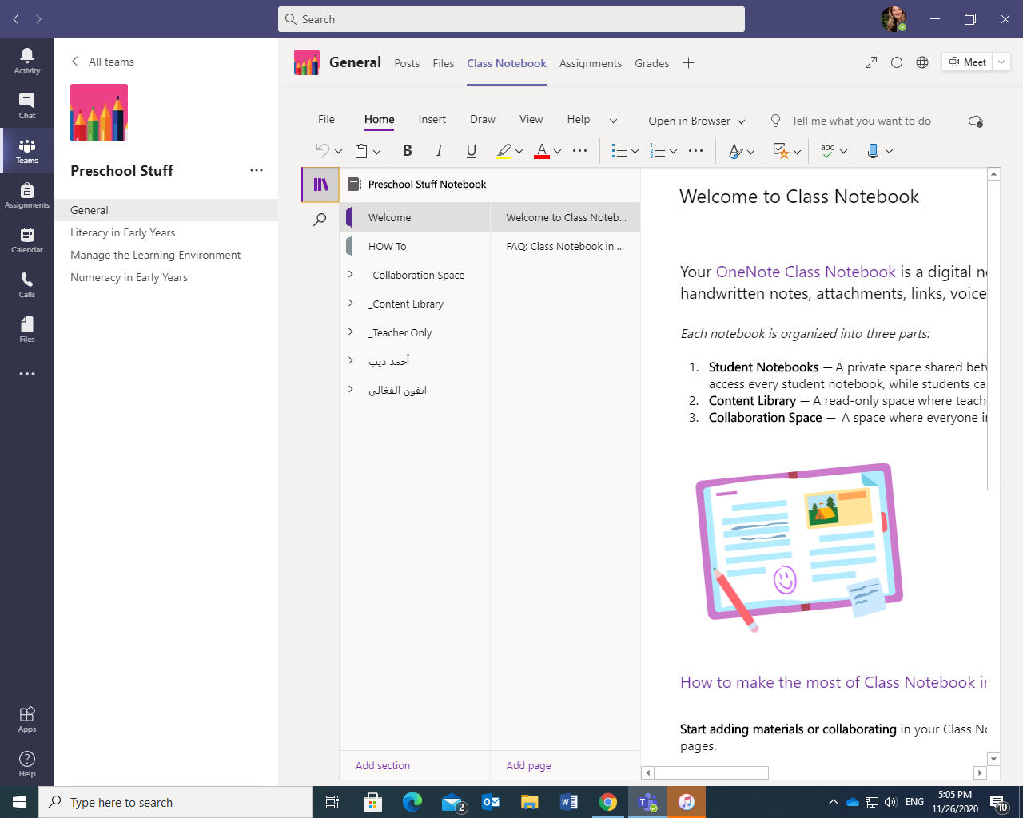The width and height of the screenshot is (1023, 818).
Task: Click the Tag checkbox-star icon
Action: [781, 150]
